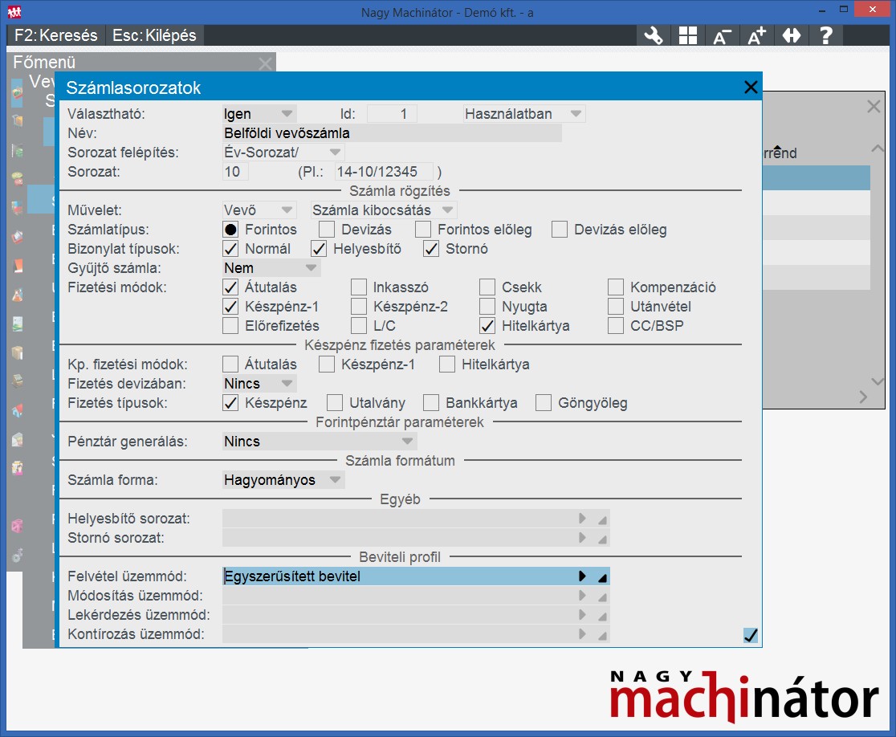Select the Forintos invoice type radio
This screenshot has width=896, height=737.
pos(230,230)
